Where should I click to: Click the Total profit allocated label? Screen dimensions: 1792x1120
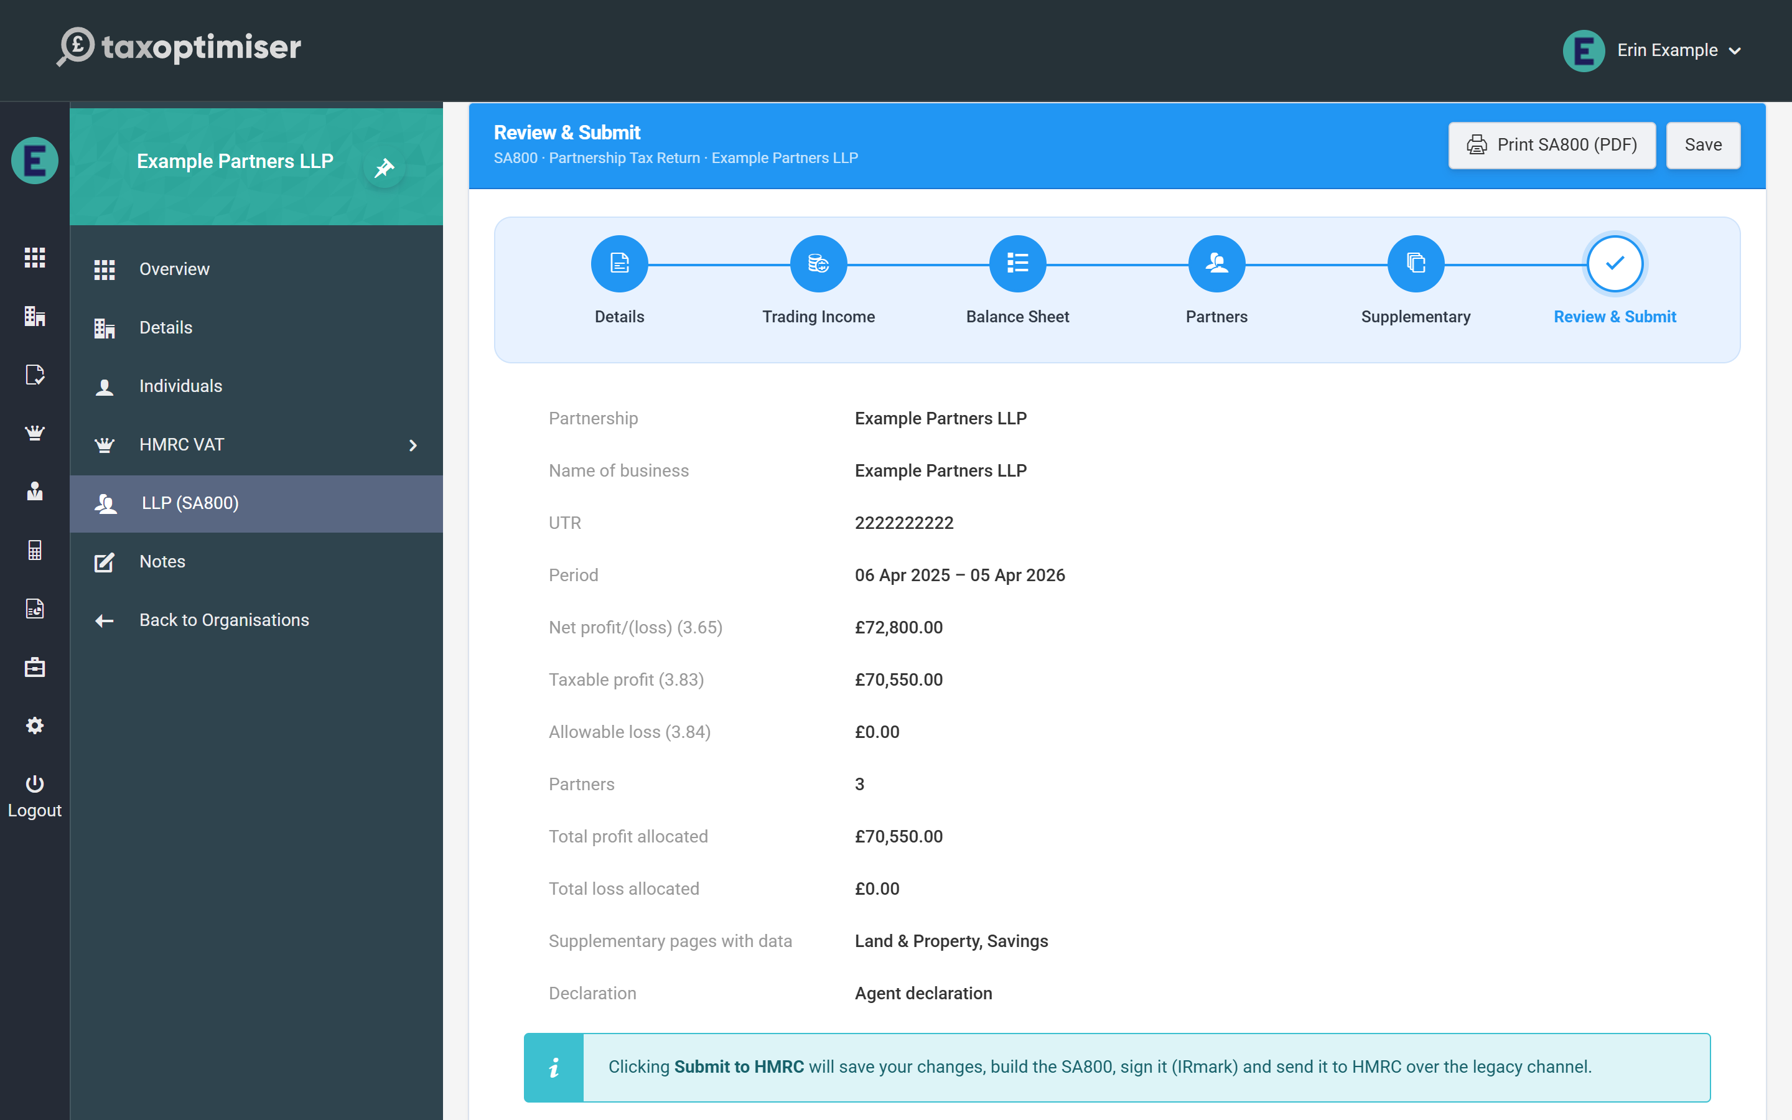pos(628,836)
